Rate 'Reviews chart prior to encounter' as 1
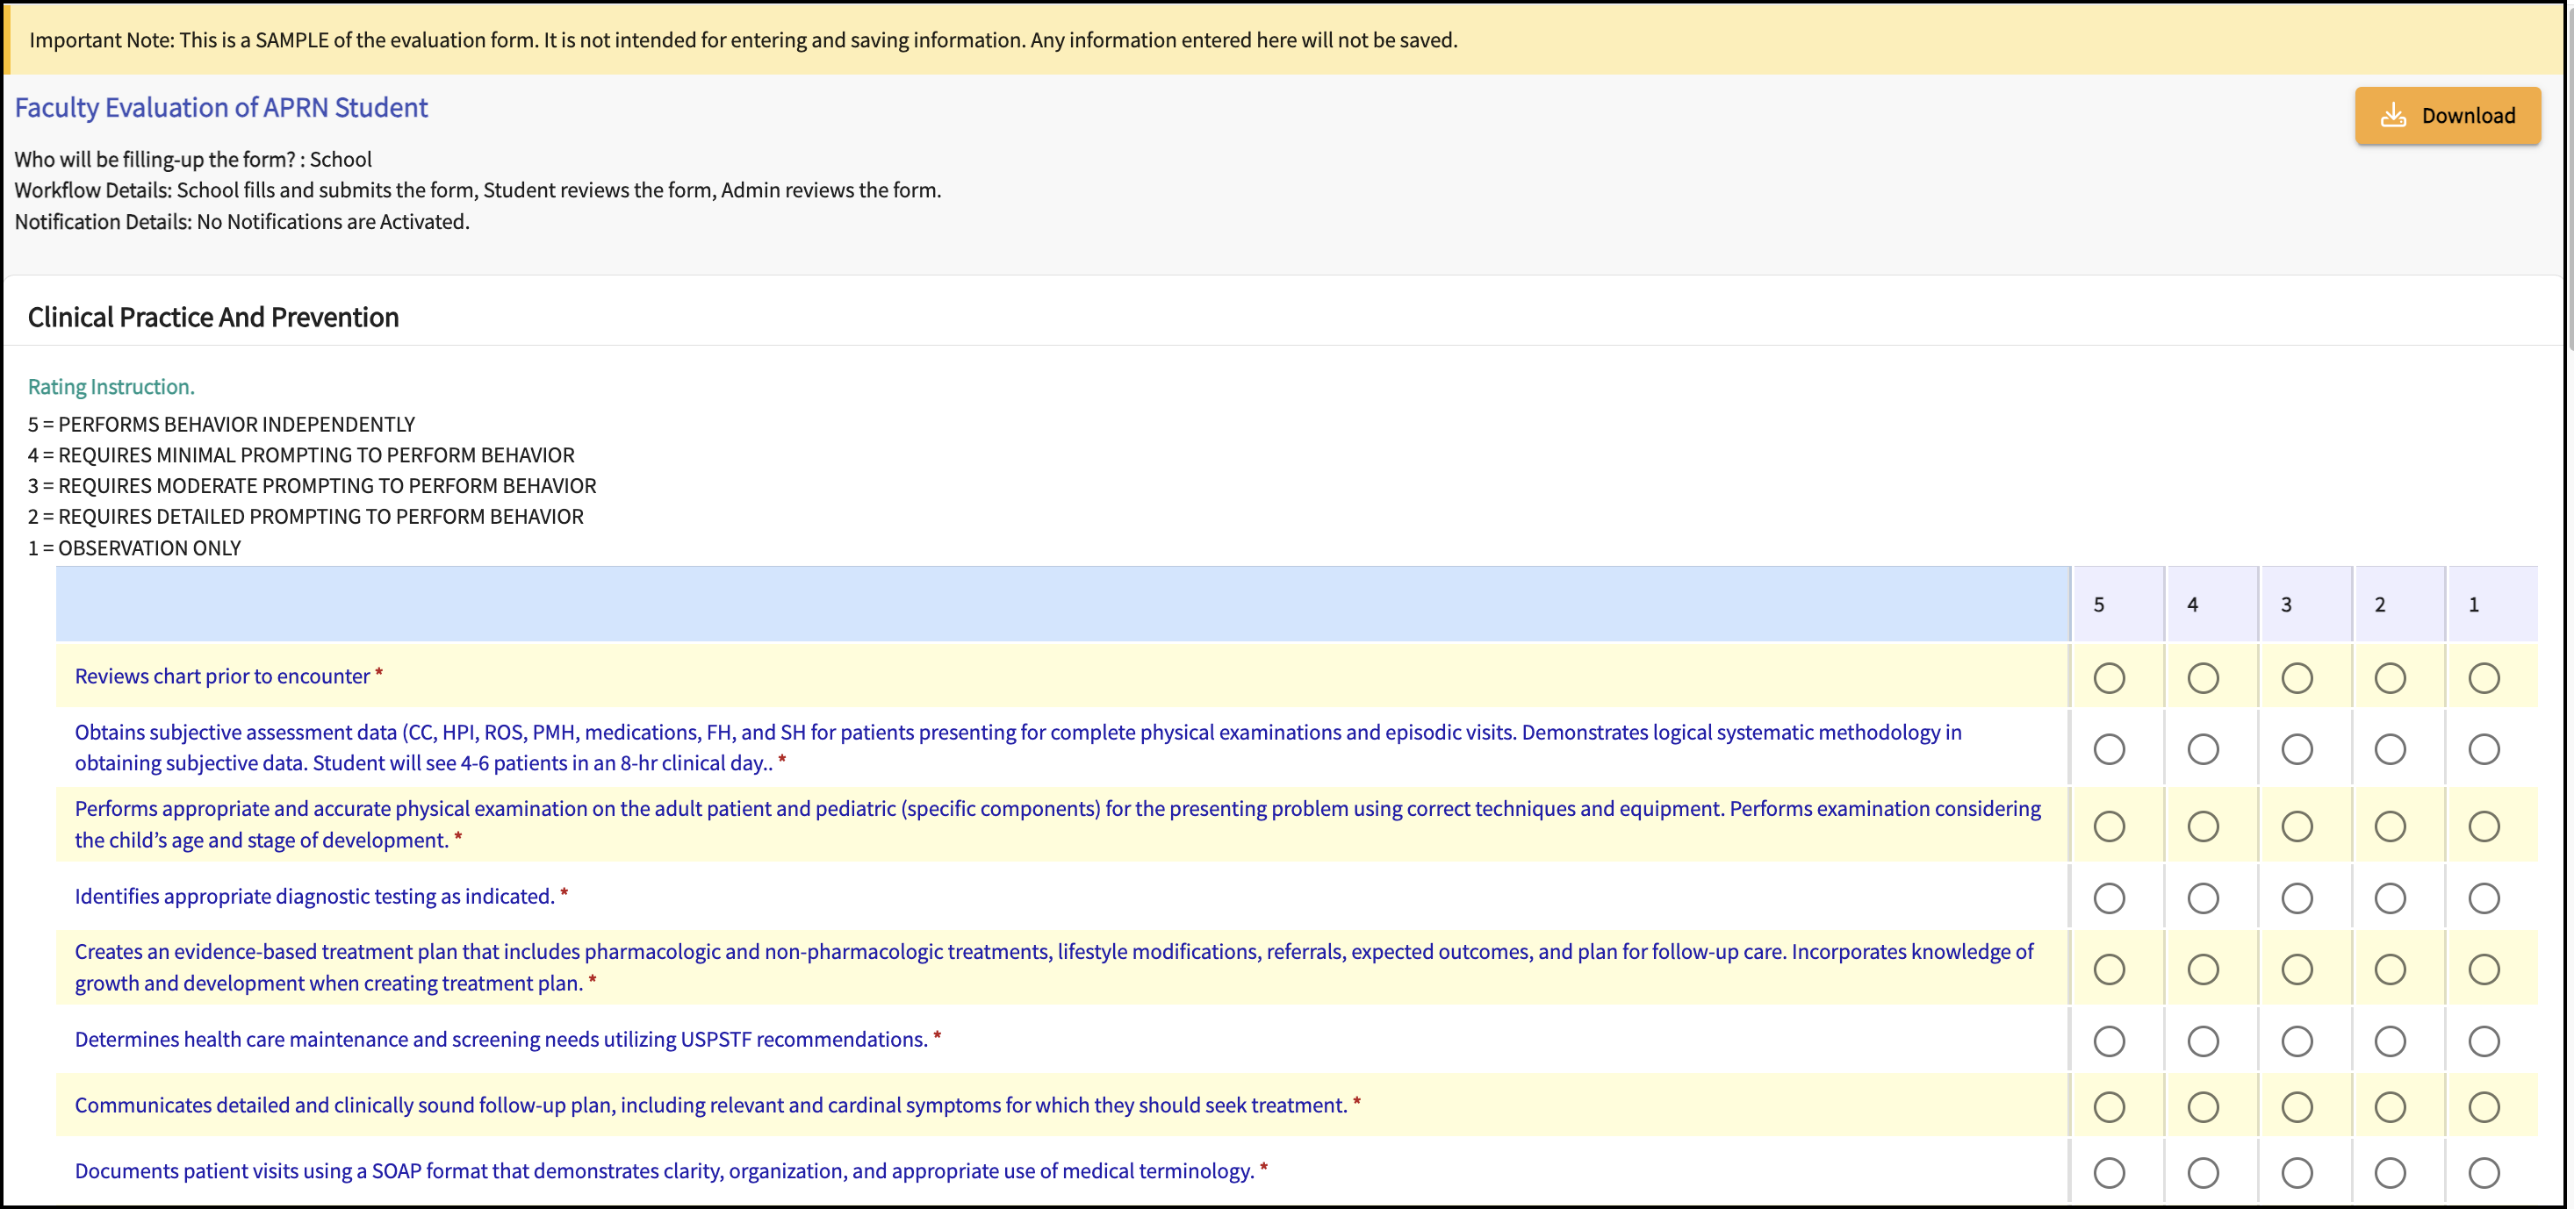2574x1209 pixels. tap(2483, 678)
